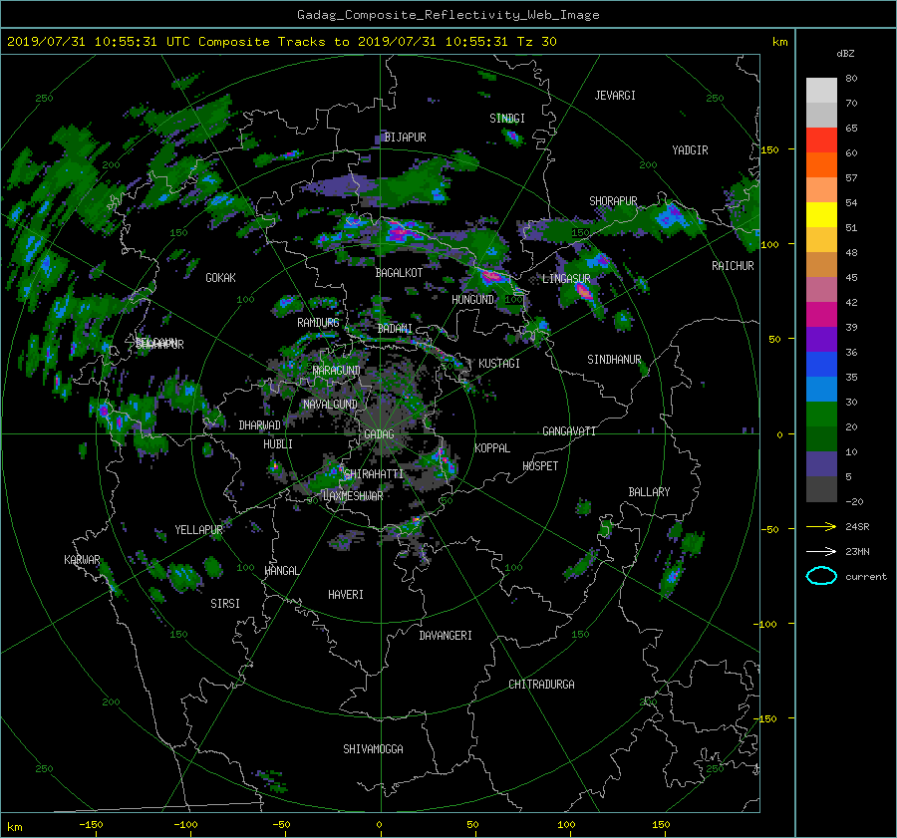The width and height of the screenshot is (897, 838).
Task: Click the dBZ legend heading
Action: tap(845, 54)
